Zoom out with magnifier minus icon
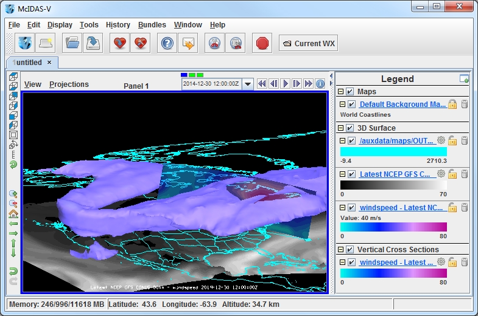The width and height of the screenshot is (478, 316). pyautogui.click(x=13, y=204)
